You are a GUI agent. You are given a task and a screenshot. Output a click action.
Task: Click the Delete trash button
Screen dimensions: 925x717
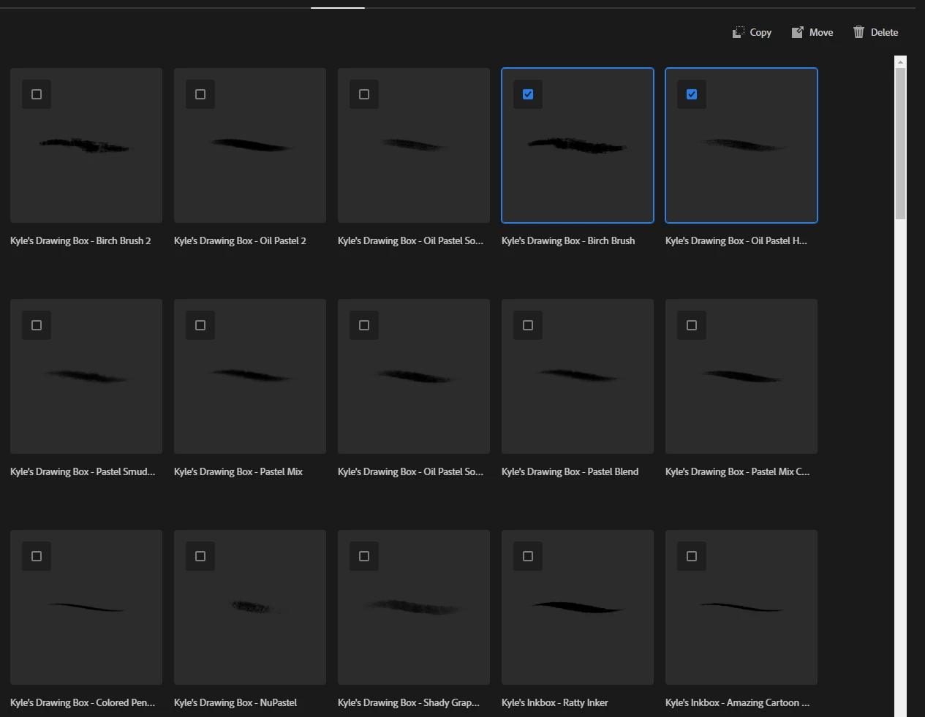[875, 32]
